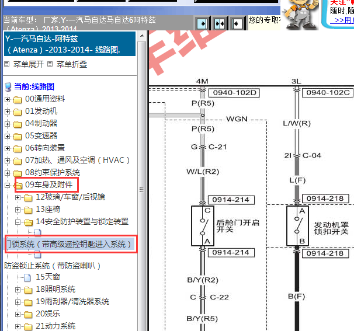Click the blue Y-一汽马自达-阿特兹 title banner
354x331 pixels.
coord(70,44)
